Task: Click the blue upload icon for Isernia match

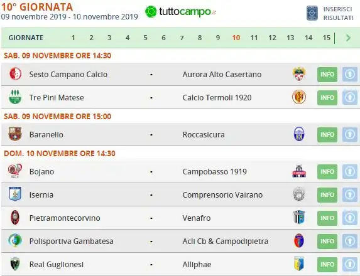Action: click(x=350, y=195)
